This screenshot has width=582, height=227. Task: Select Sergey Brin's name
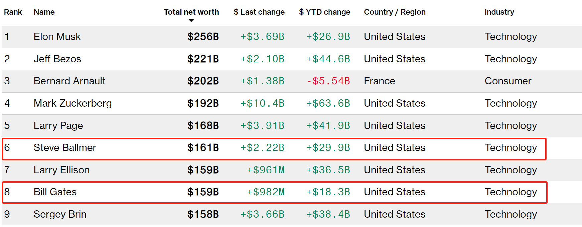coord(60,214)
